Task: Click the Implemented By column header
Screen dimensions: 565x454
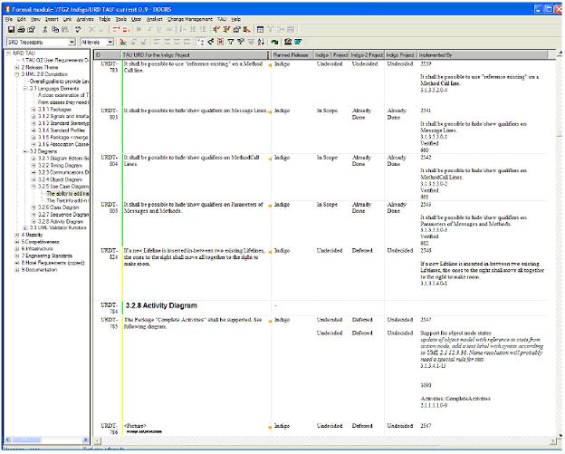Action: 482,55
